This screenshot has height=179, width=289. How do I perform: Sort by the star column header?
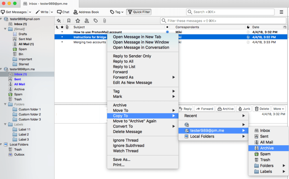coord(62,27)
